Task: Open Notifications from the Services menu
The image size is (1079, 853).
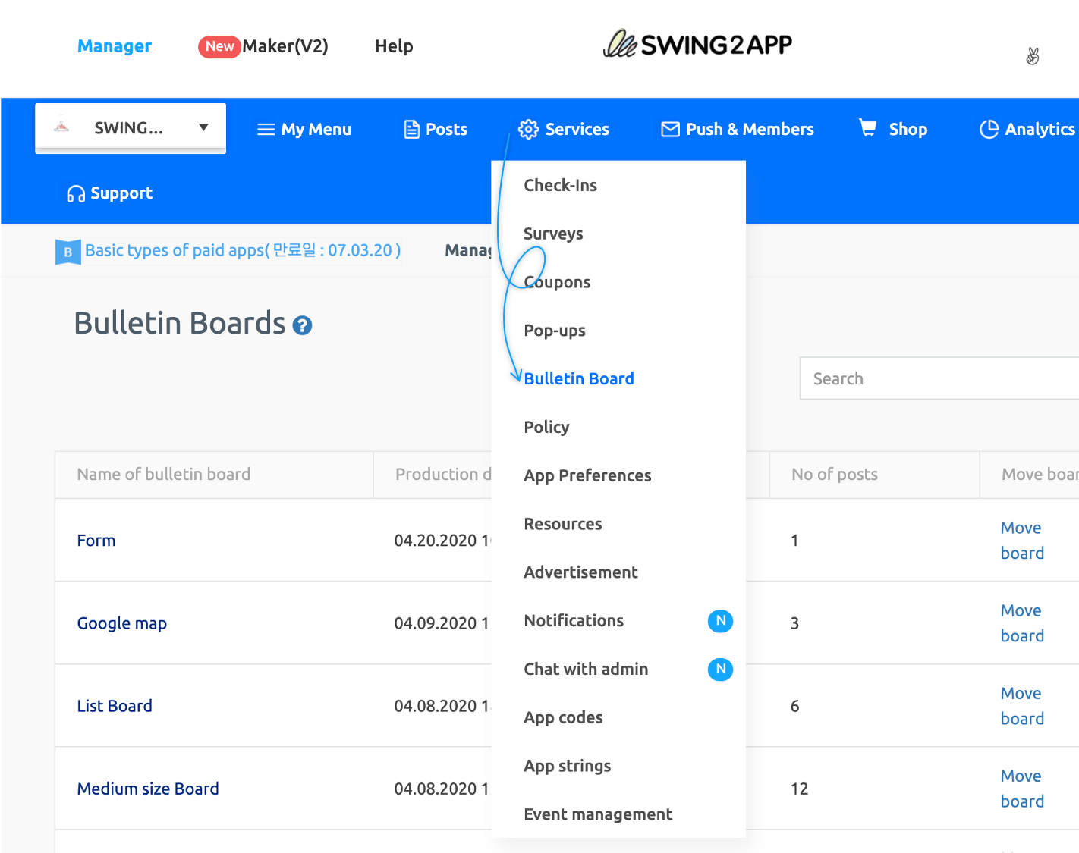Action: pyautogui.click(x=574, y=621)
